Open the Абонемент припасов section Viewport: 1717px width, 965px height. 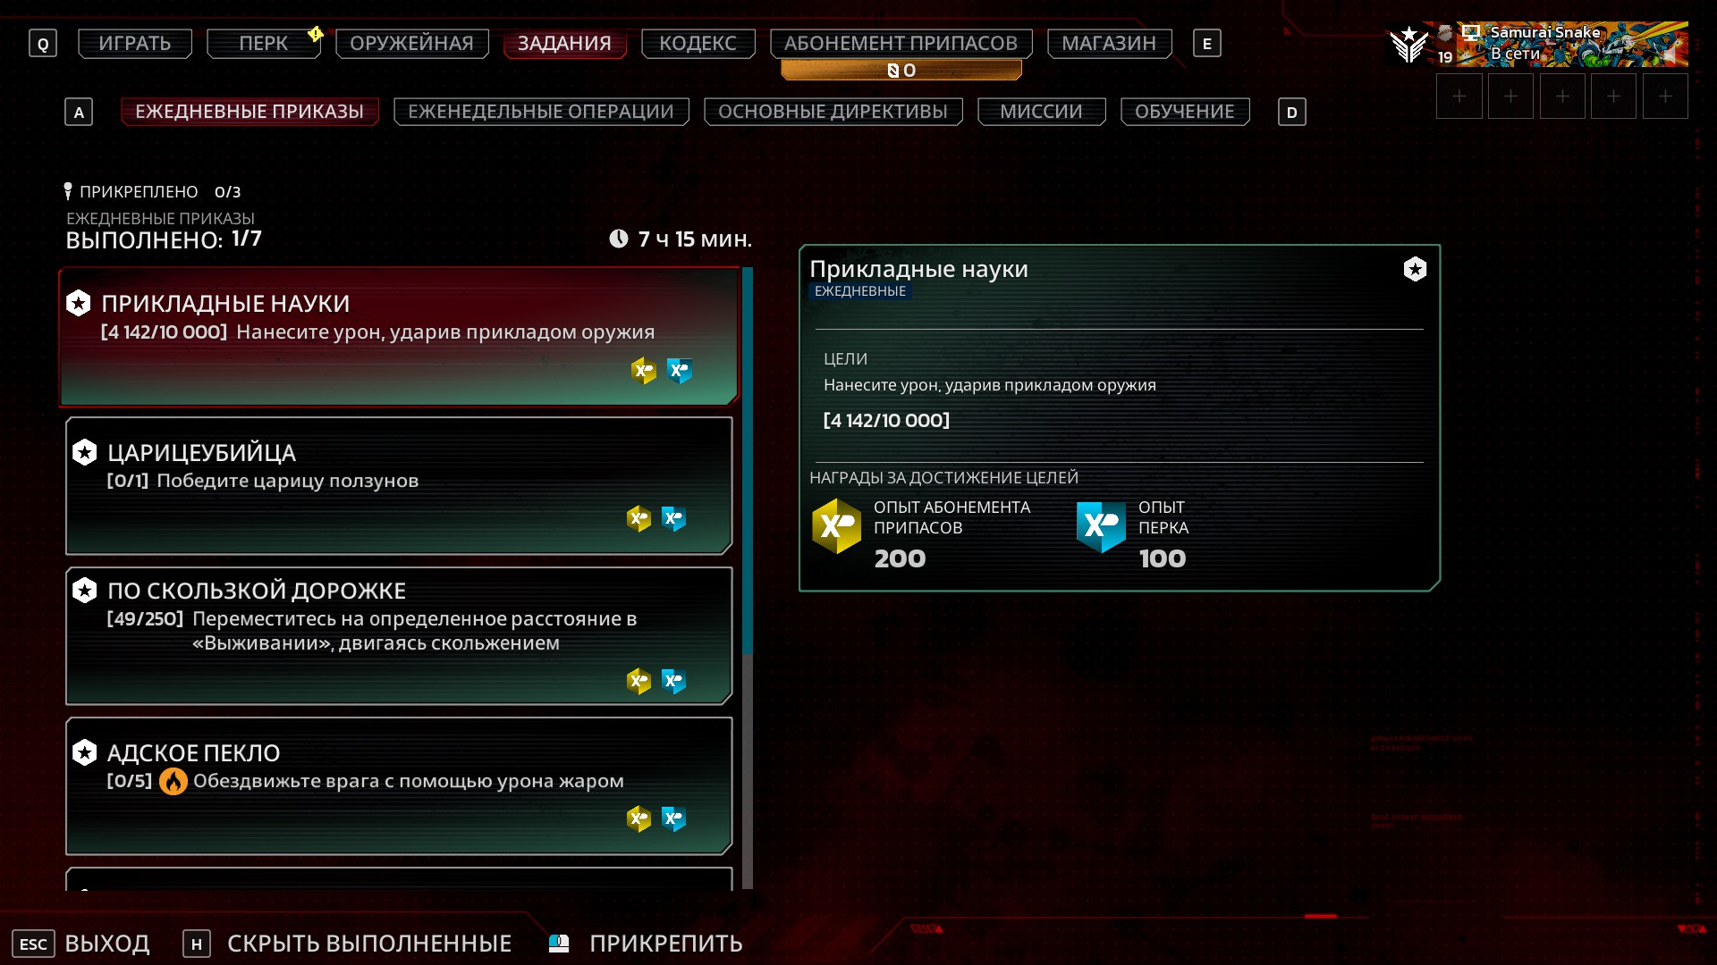901,43
